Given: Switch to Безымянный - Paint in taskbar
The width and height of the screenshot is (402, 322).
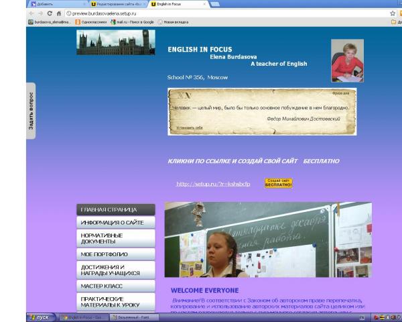Looking at the screenshot, I should click(x=134, y=317).
